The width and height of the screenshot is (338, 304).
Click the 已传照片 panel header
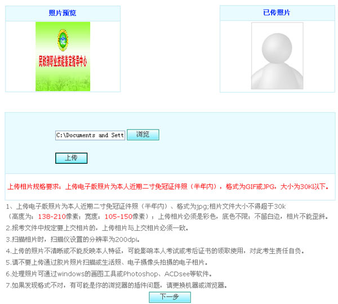click(x=277, y=13)
